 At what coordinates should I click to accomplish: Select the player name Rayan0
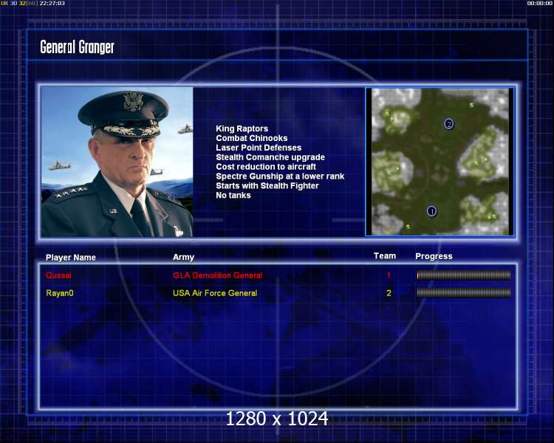[x=60, y=293]
